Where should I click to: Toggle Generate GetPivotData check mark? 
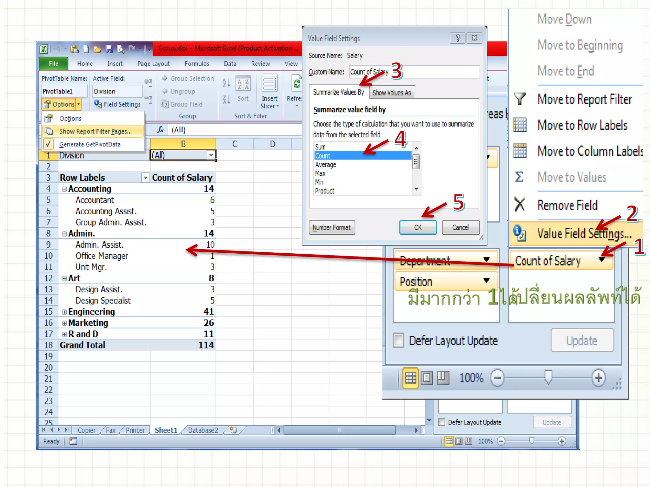coord(48,144)
